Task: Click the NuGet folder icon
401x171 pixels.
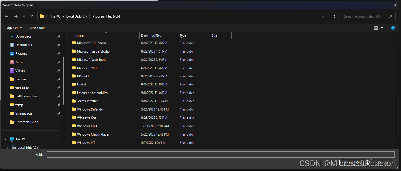Action: [74, 85]
